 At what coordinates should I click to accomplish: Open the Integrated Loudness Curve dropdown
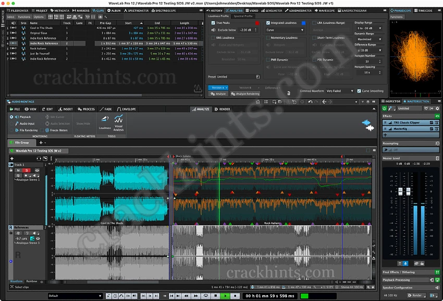pyautogui.click(x=285, y=30)
